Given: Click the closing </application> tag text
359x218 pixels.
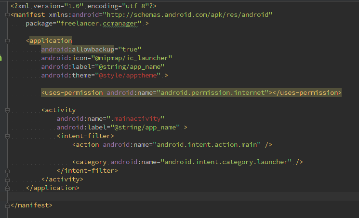Looking at the screenshot, I should pyautogui.click(x=53, y=188).
